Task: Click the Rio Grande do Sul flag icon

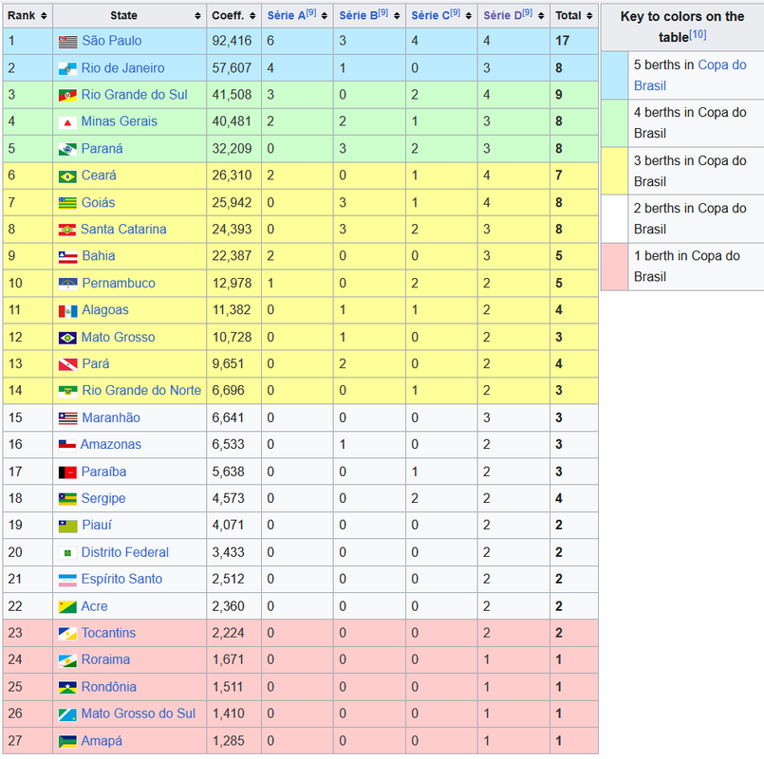Action: (x=67, y=96)
